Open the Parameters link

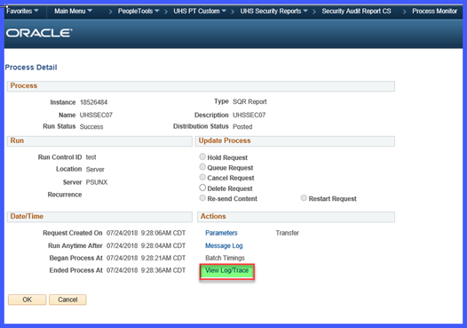point(221,233)
